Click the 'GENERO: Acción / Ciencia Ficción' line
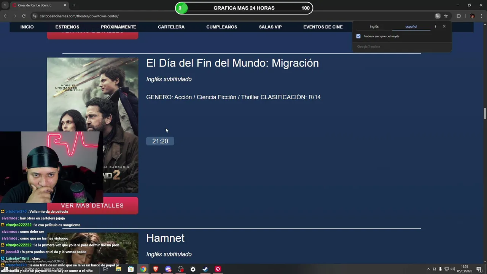The width and height of the screenshot is (487, 274). tap(233, 97)
